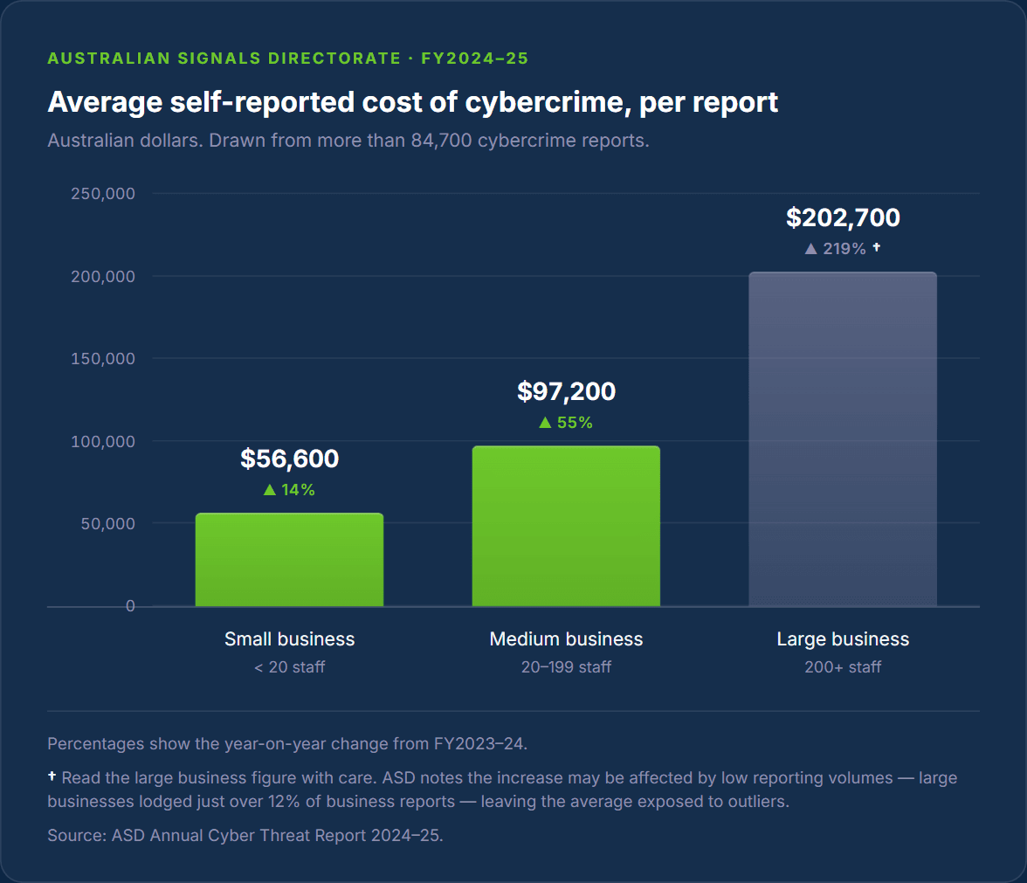Click the ASD Annual Cyber Threat Report source
Screen dimensions: 1027x883
click(245, 835)
